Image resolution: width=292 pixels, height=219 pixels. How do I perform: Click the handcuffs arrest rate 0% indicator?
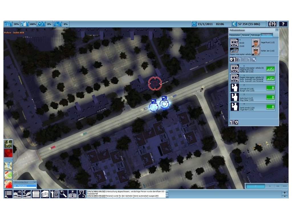point(61,24)
